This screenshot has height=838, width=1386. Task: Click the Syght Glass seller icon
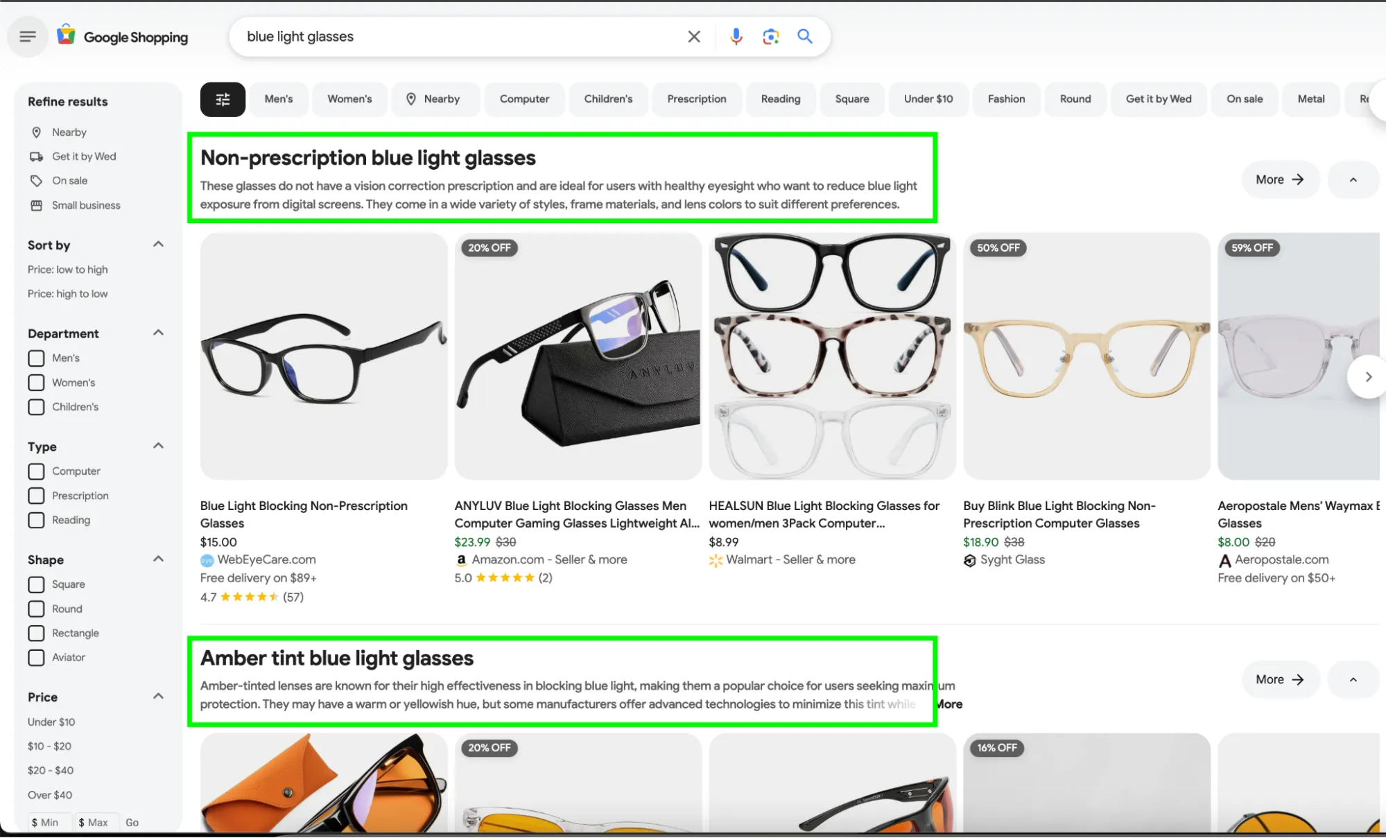[x=970, y=560]
